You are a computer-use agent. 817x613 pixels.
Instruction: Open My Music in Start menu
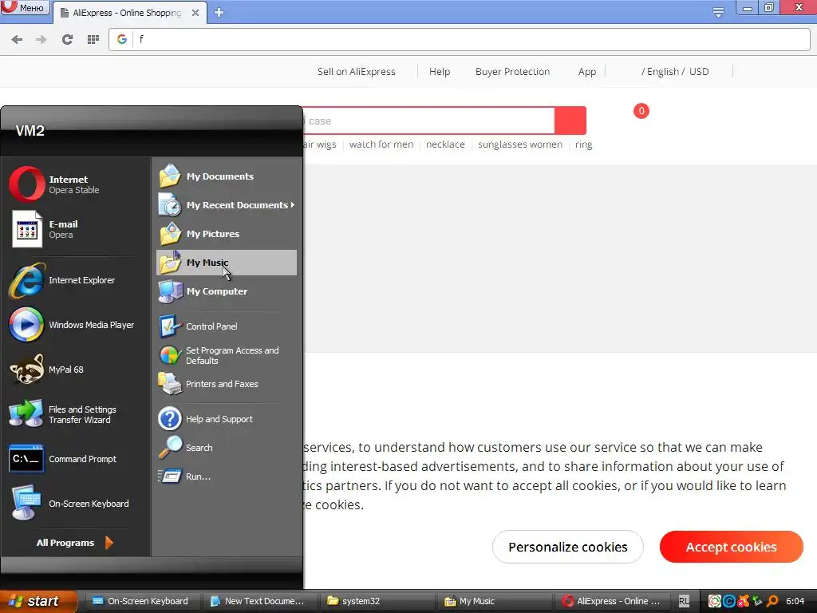tap(226, 262)
